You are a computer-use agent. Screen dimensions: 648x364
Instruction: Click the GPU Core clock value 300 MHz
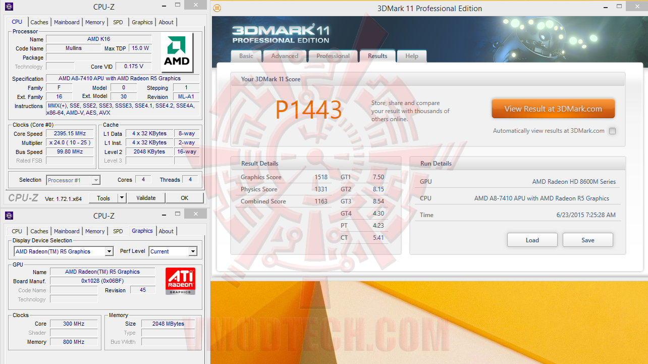pos(74,324)
